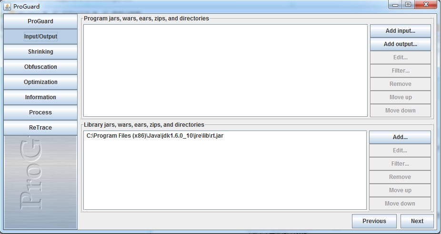The height and width of the screenshot is (234, 441).
Task: Click Move up in Program jars panel
Action: point(400,97)
